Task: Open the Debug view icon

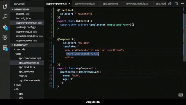Action: point(5,37)
